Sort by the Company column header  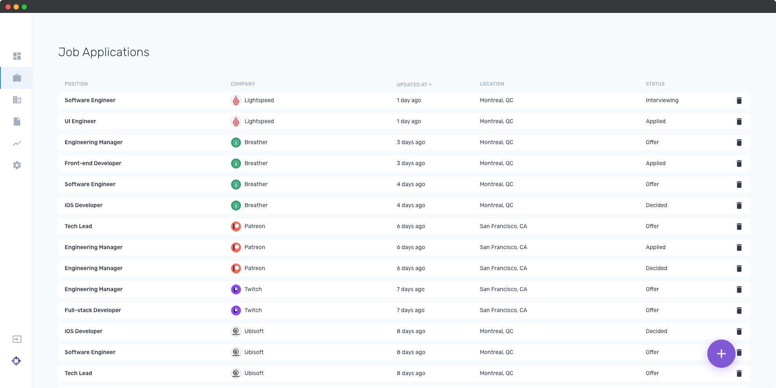(243, 84)
